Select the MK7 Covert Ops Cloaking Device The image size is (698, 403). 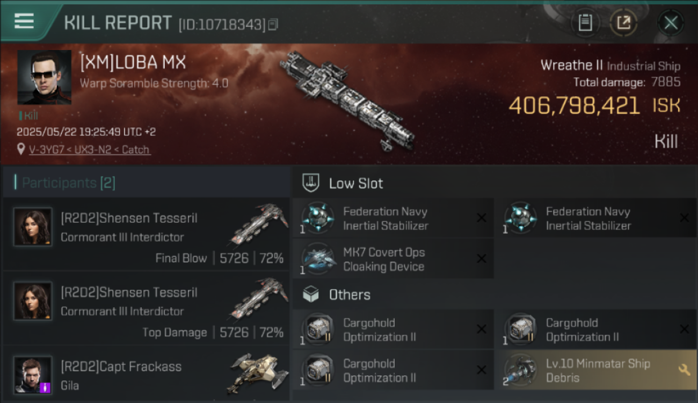393,259
